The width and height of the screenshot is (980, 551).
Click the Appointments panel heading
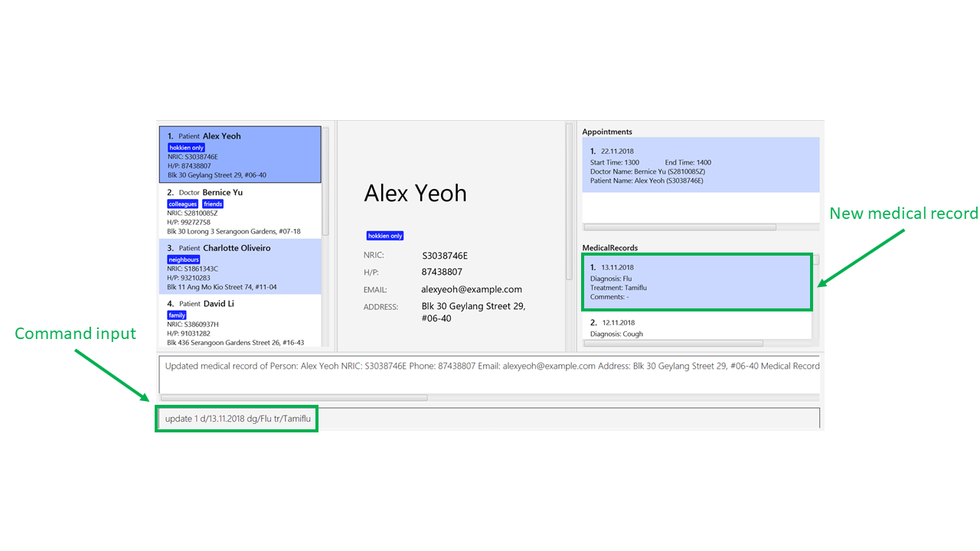click(x=607, y=132)
